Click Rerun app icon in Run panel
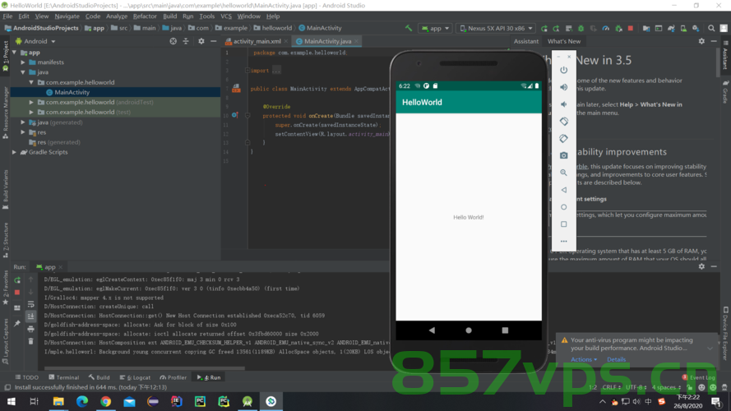This screenshot has height=411, width=731. tap(17, 280)
